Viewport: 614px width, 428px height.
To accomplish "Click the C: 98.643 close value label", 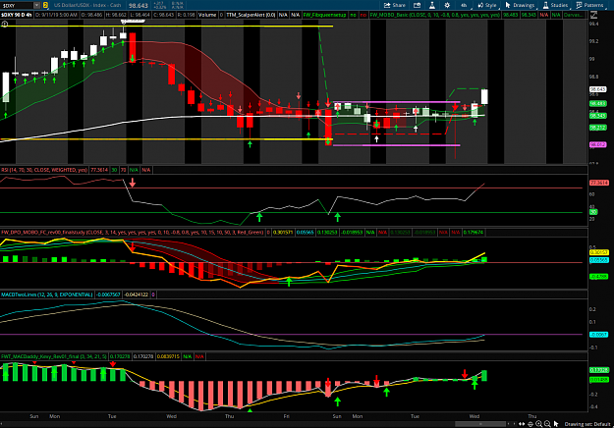I will click(163, 15).
